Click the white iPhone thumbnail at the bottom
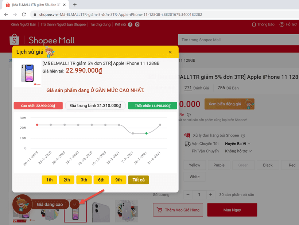The image size is (299, 225). click(101, 210)
